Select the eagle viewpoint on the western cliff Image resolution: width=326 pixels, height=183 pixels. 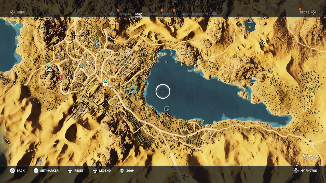[49, 67]
